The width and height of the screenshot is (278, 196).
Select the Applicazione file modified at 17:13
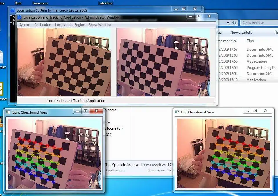point(248,80)
